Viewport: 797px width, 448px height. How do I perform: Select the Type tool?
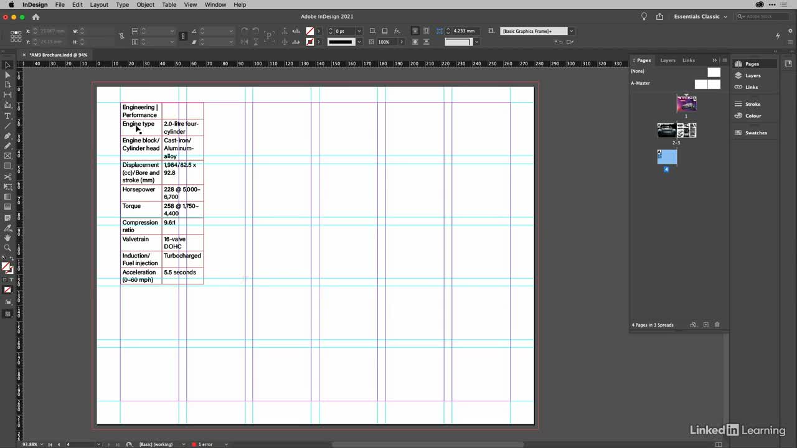(x=7, y=116)
